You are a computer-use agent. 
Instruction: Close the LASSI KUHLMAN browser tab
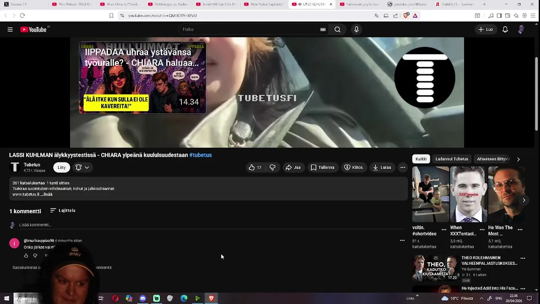pyautogui.click(x=331, y=4)
